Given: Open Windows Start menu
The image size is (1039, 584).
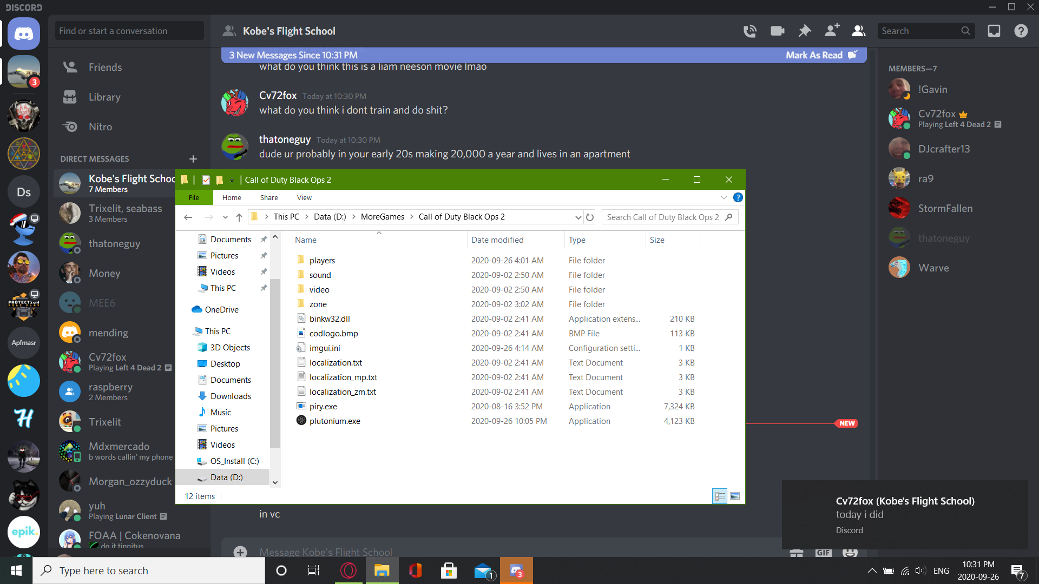Looking at the screenshot, I should tap(16, 570).
